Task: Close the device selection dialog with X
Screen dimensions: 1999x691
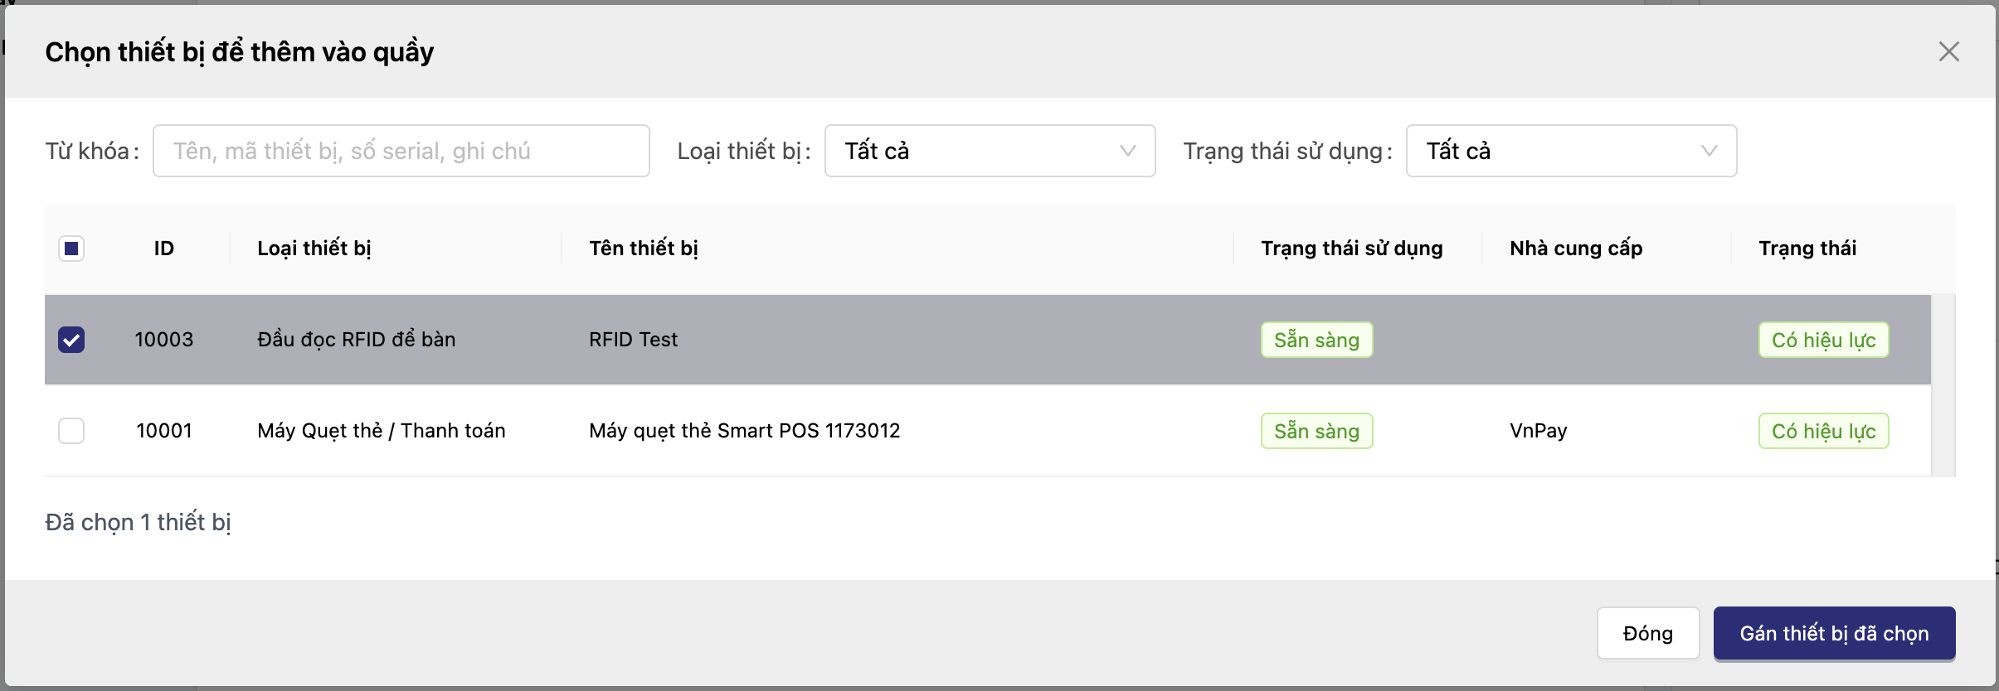Action: tap(1948, 52)
